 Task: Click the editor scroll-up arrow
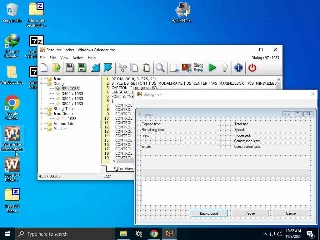coord(278,79)
